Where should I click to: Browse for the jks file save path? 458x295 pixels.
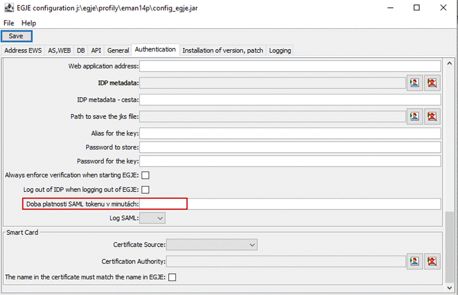(x=414, y=117)
